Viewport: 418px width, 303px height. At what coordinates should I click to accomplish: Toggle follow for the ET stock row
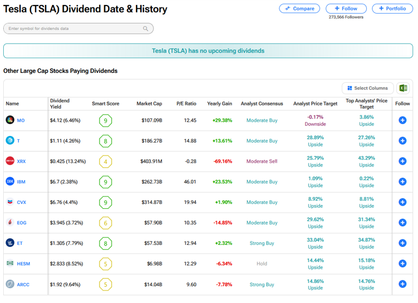coord(402,243)
